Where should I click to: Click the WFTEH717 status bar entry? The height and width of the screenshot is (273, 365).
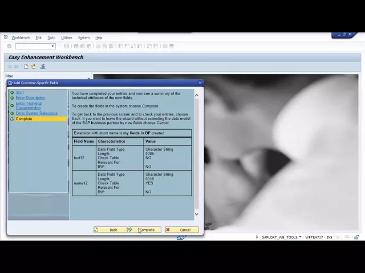pyautogui.click(x=314, y=237)
